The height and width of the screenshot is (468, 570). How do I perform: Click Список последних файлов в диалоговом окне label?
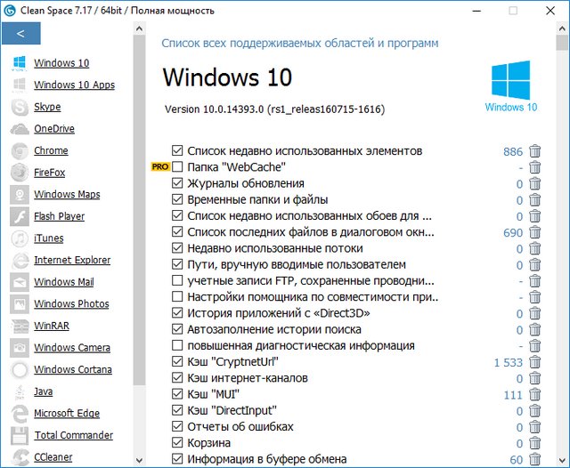(x=311, y=232)
